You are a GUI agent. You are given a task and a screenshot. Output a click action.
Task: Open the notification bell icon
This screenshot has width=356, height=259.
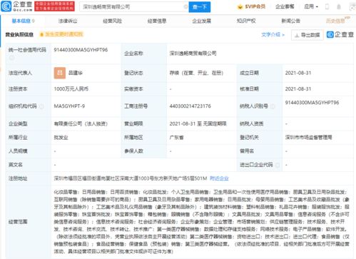[339, 6]
